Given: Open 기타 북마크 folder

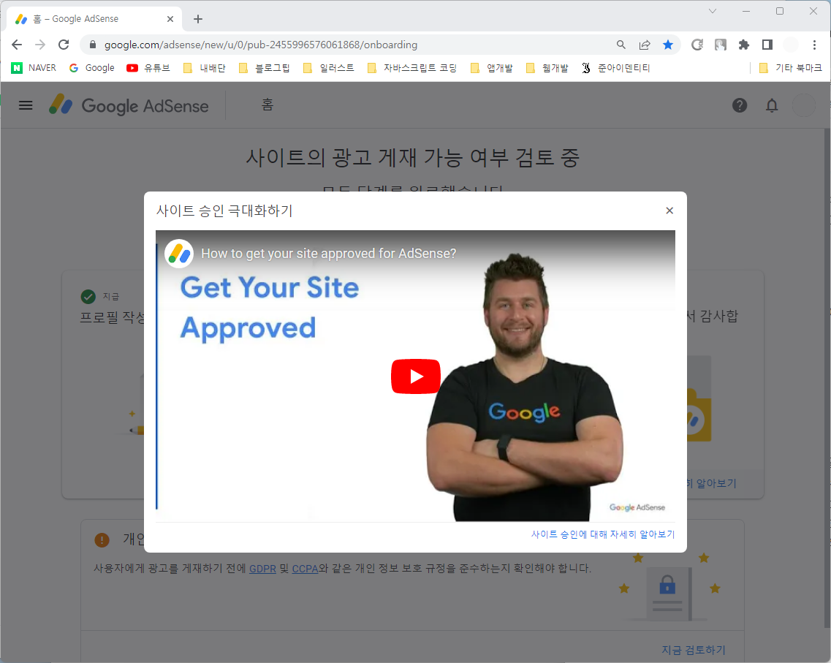Looking at the screenshot, I should click(x=790, y=68).
